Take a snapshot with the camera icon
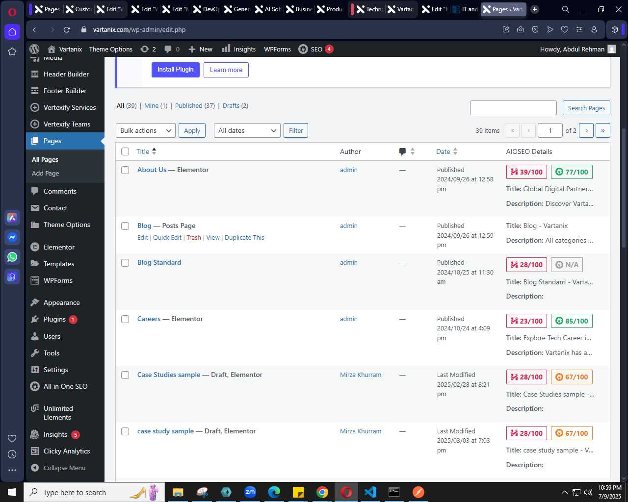Screen dimensions: 628x502 (520, 29)
